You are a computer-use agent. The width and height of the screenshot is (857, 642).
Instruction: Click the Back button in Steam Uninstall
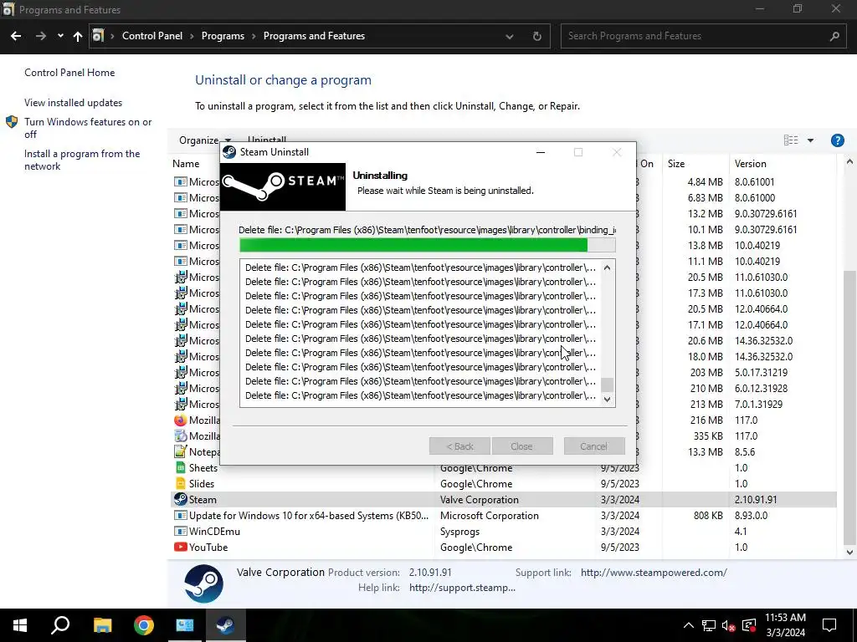tap(459, 446)
